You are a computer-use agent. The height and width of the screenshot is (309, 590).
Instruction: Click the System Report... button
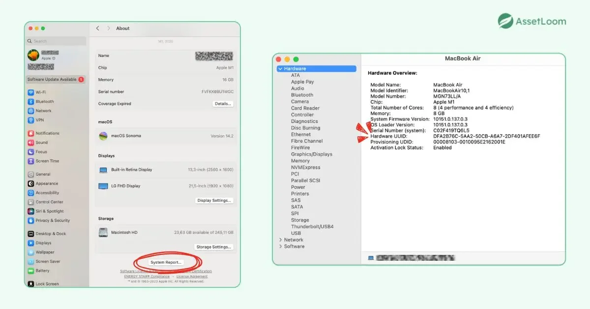coord(166,262)
